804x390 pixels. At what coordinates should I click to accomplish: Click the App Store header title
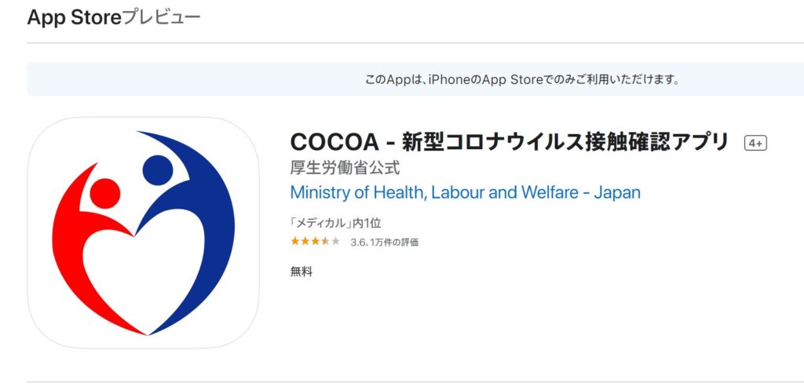click(75, 17)
